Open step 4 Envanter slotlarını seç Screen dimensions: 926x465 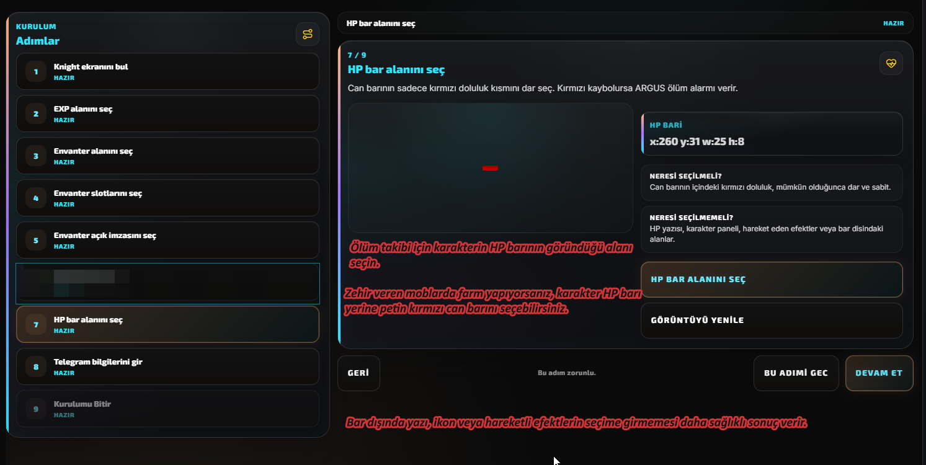click(167, 198)
